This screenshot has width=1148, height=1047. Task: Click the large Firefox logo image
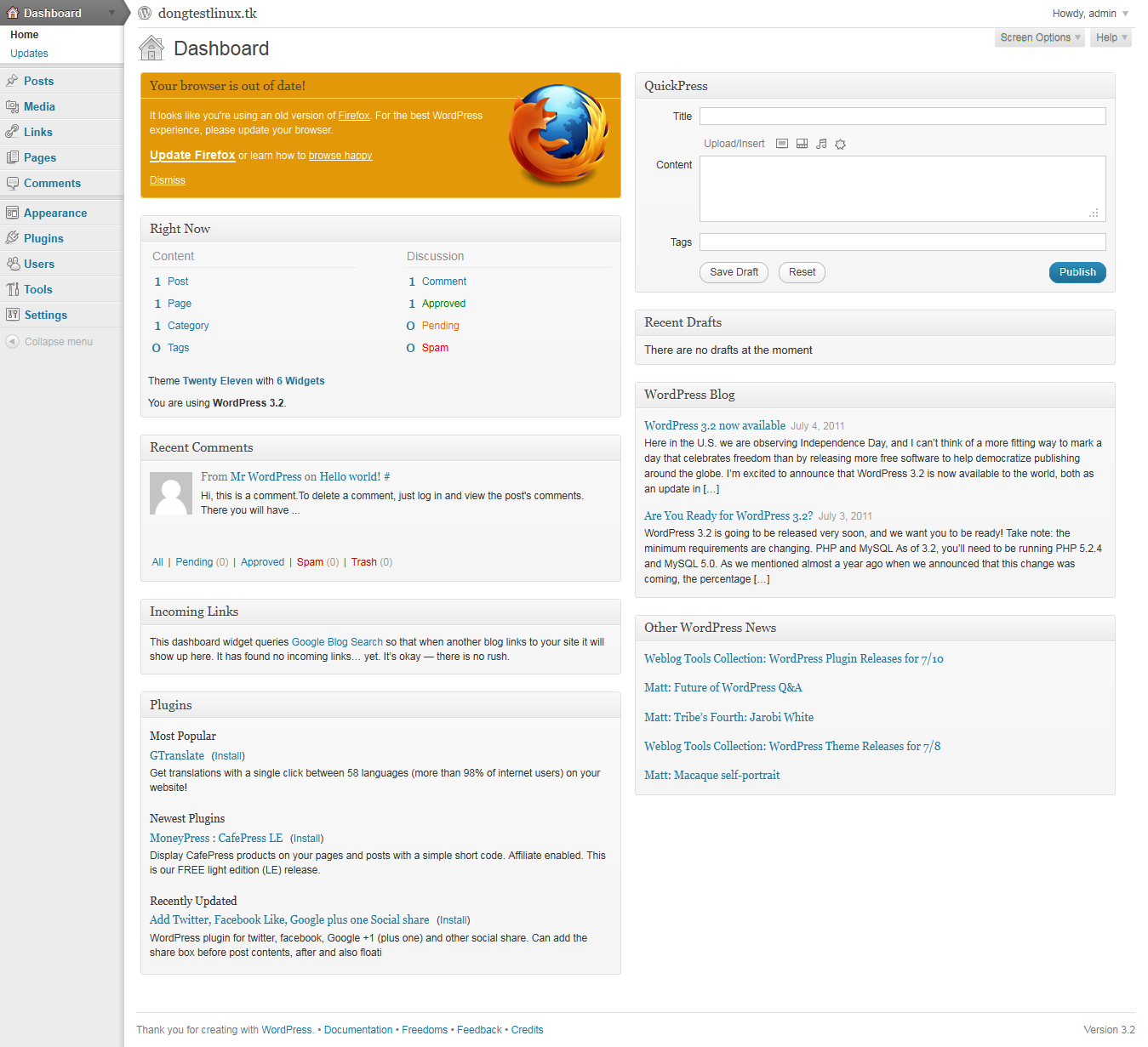click(560, 134)
